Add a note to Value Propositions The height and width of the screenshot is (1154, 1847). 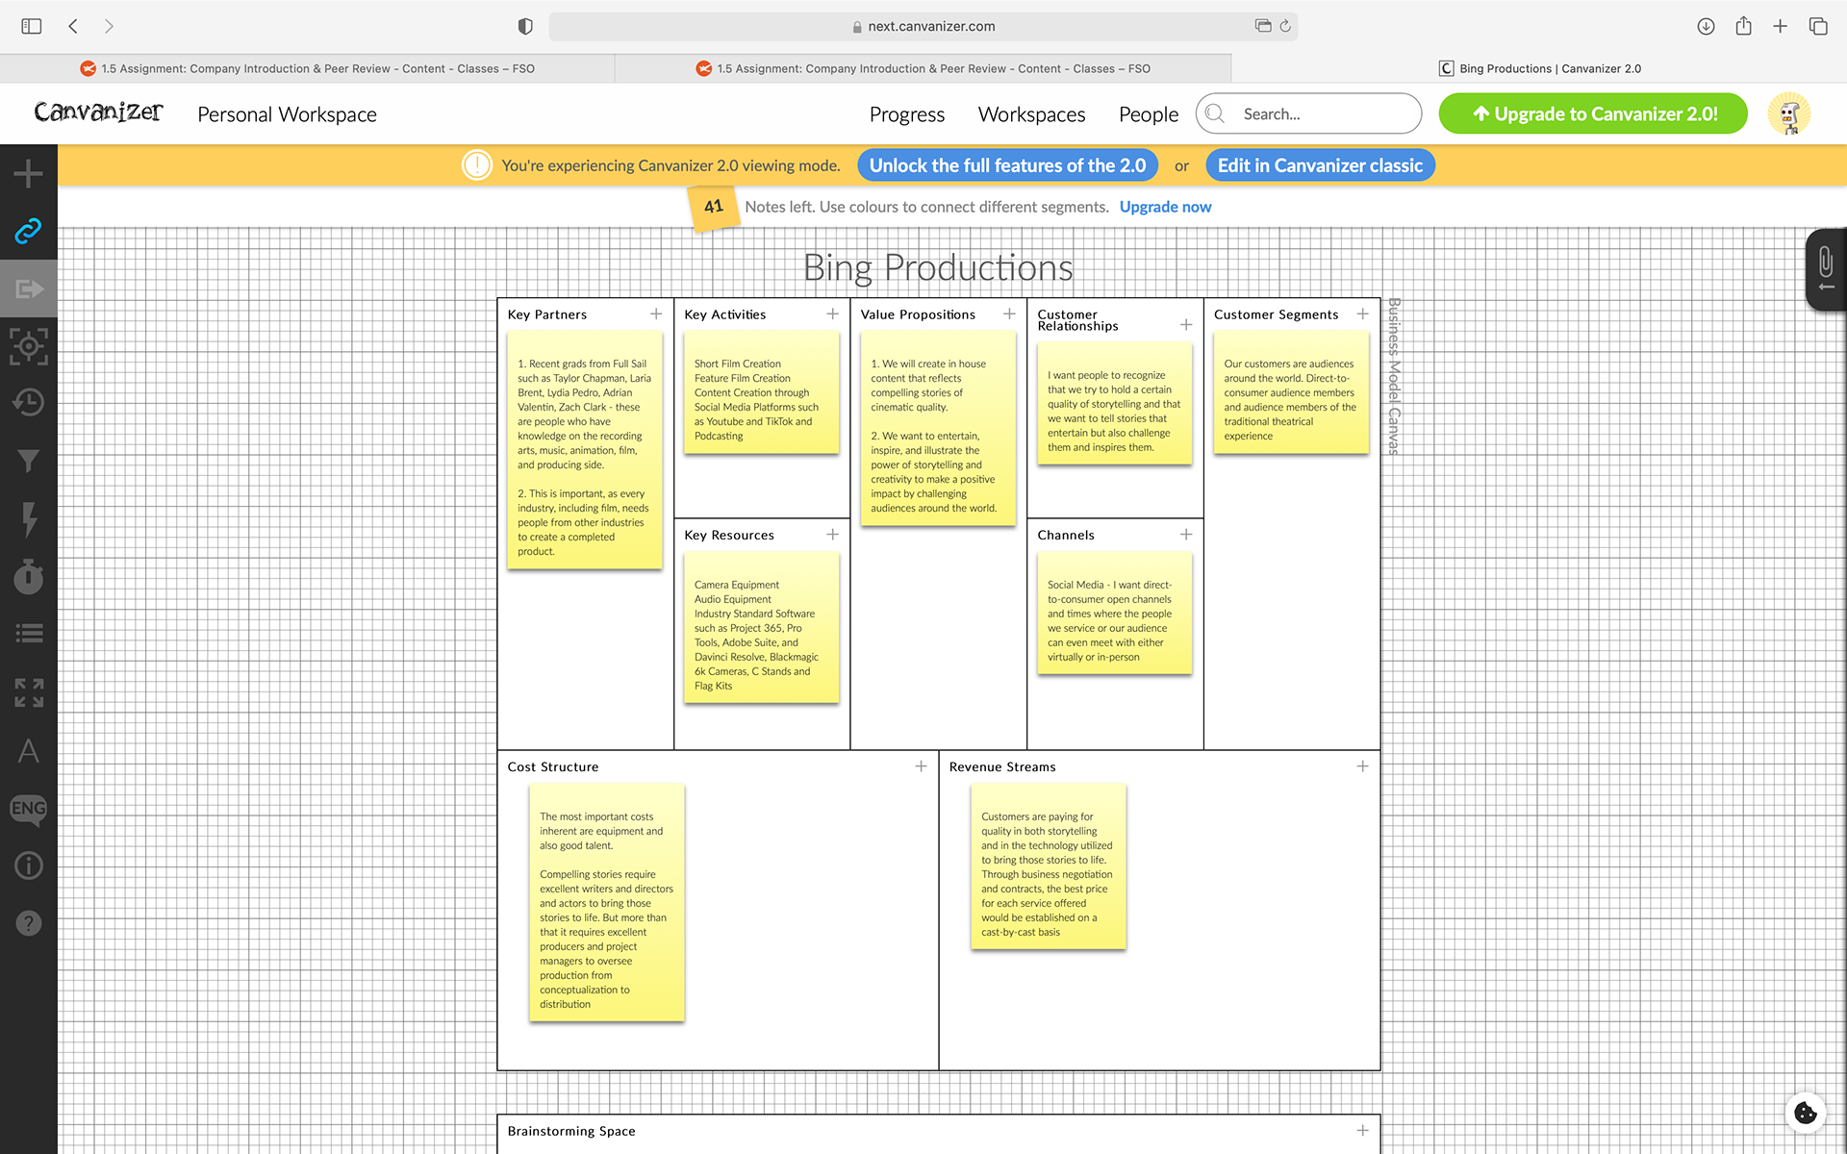coord(1009,314)
